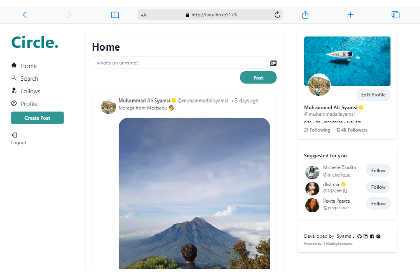Follow Michelle Ziudith

tap(378, 170)
